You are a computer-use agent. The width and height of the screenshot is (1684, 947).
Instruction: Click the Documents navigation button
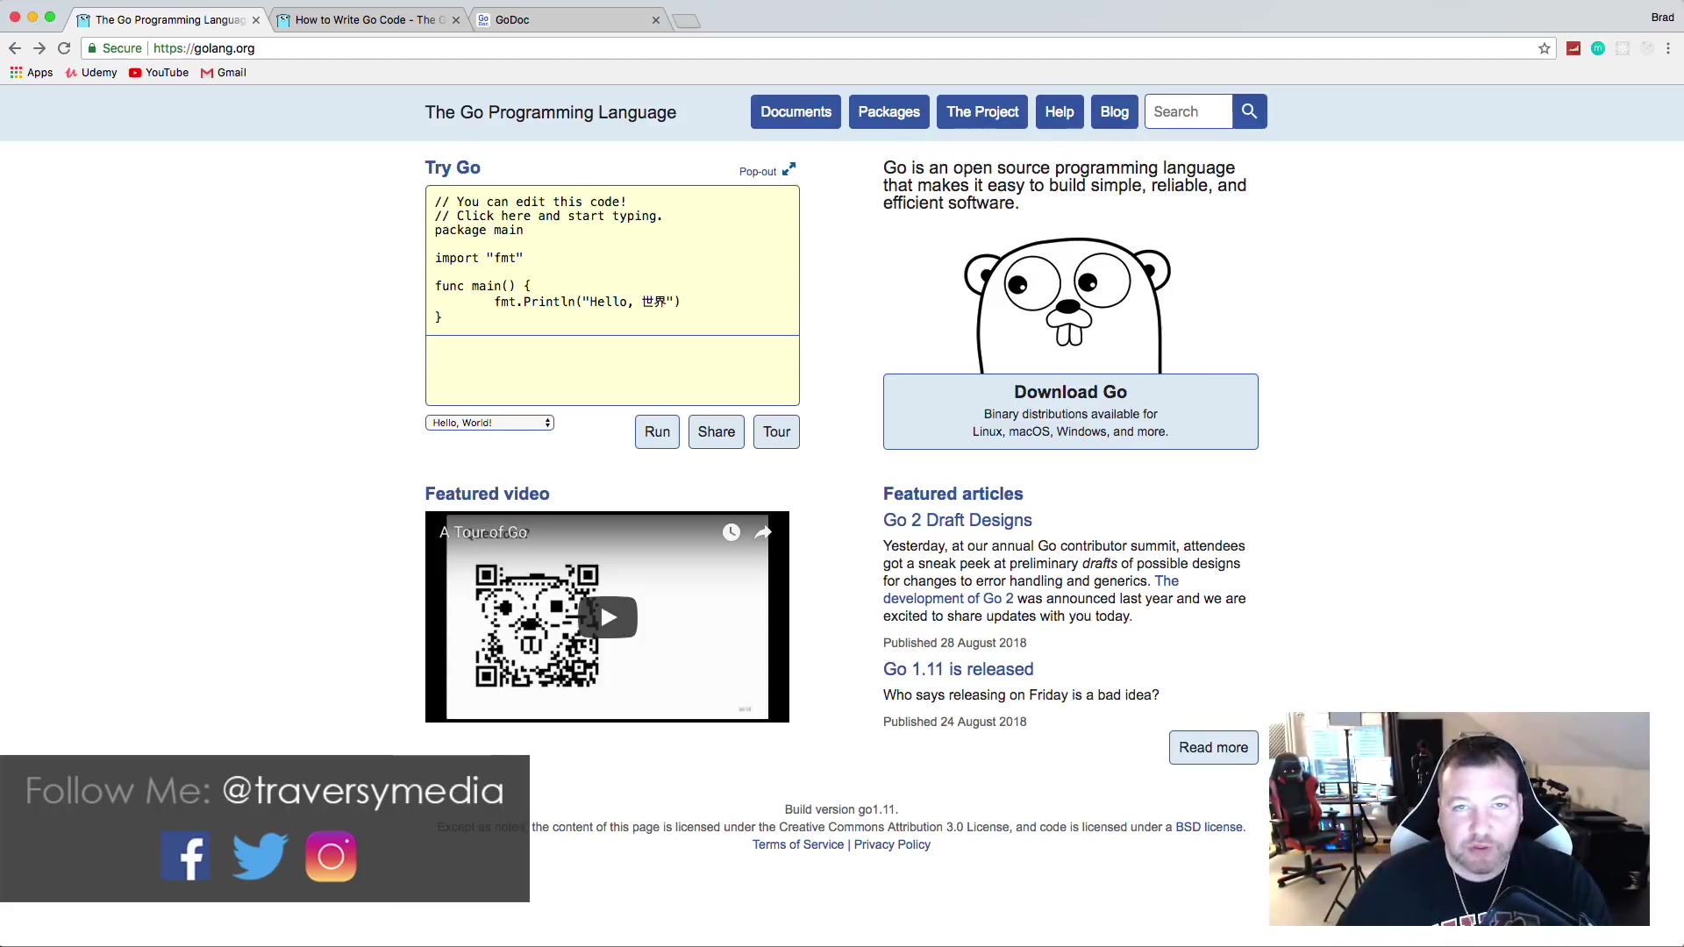796,111
